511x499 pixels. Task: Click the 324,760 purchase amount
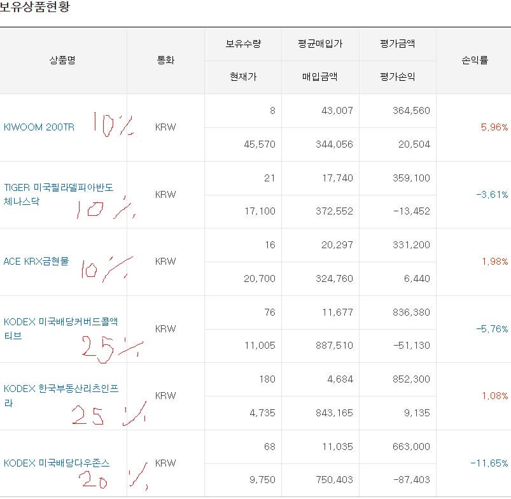pos(334,279)
